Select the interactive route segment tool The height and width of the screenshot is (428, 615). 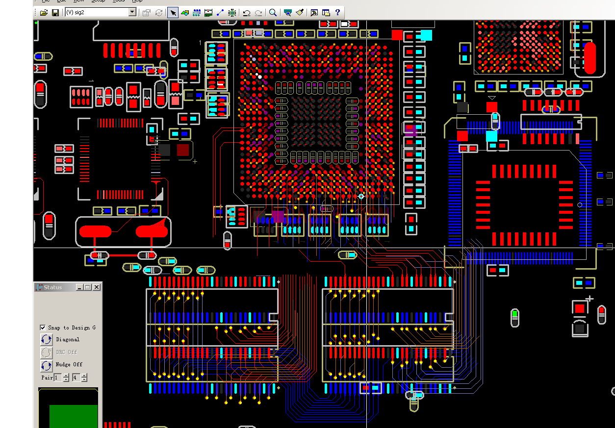click(x=220, y=13)
